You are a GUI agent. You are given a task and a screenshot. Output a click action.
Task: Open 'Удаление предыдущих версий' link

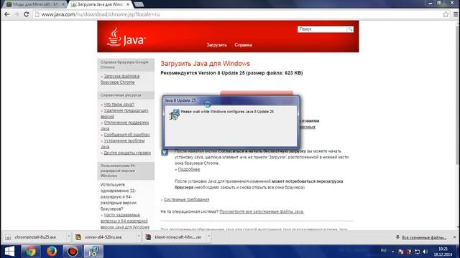pos(124,113)
